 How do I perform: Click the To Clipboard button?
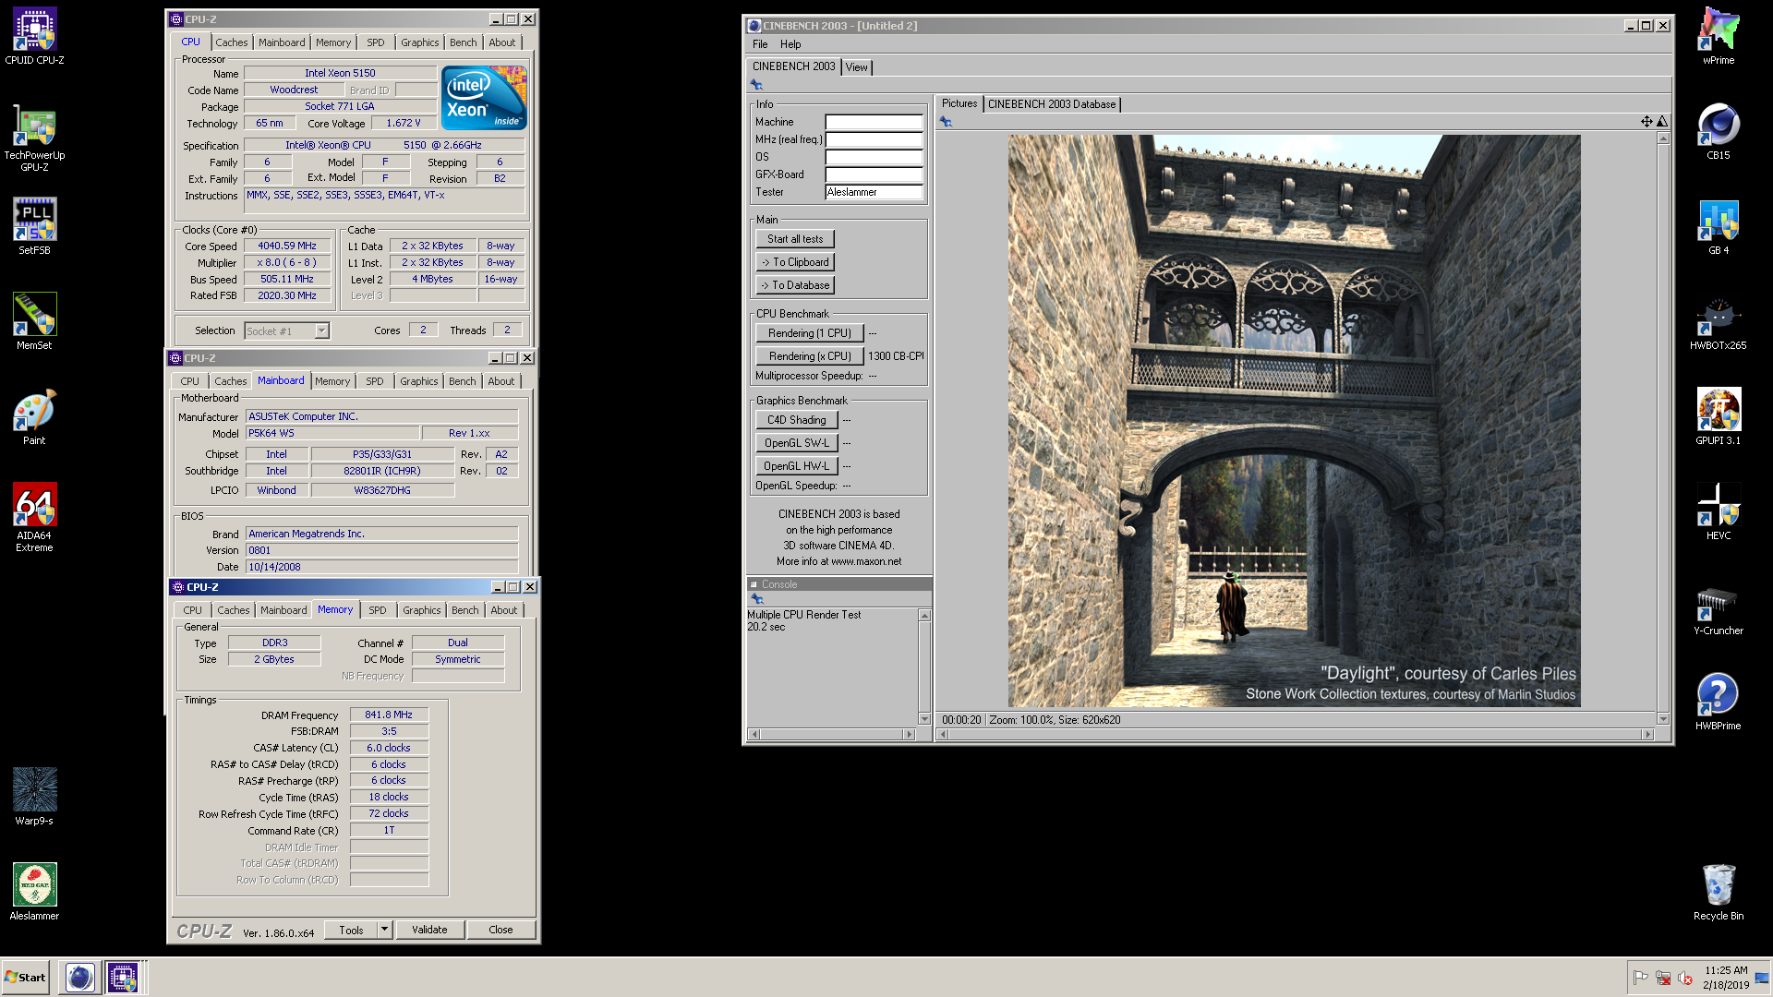pos(795,262)
